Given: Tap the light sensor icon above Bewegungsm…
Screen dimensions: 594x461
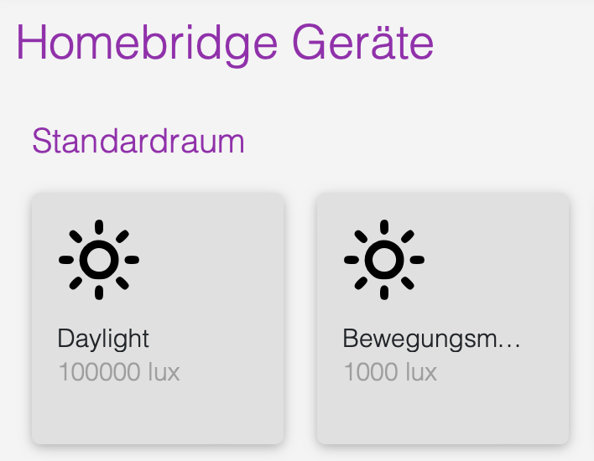Looking at the screenshot, I should [x=384, y=260].
